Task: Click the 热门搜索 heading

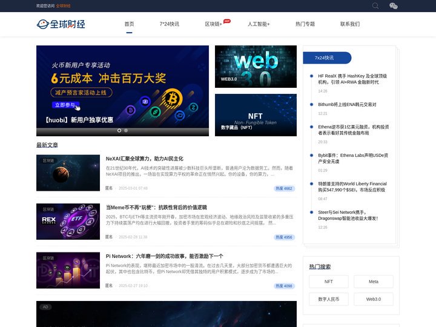Action: click(320, 267)
